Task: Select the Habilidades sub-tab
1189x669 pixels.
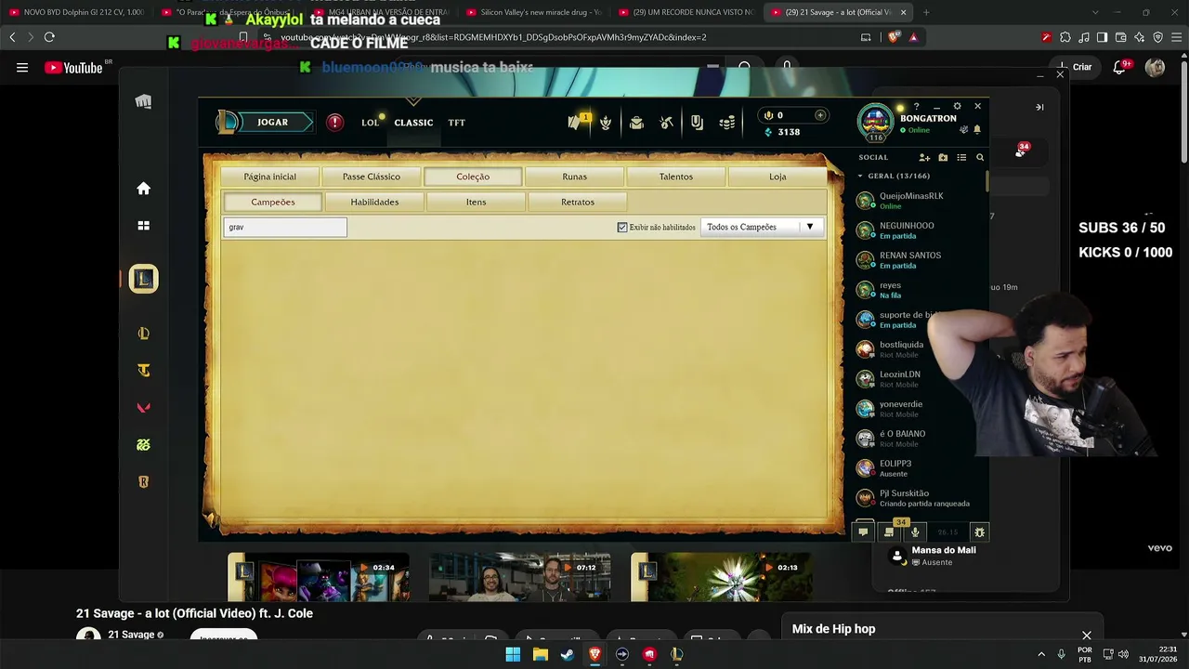Action: click(374, 202)
